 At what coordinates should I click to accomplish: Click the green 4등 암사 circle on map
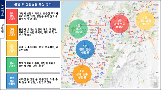78,29
